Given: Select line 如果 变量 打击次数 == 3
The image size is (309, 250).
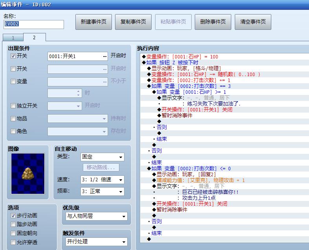Looking at the screenshot, I should point(225,86).
